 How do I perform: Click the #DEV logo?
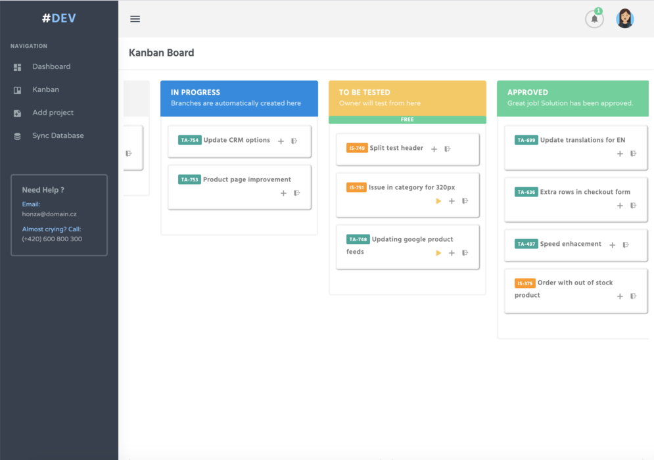[59, 18]
